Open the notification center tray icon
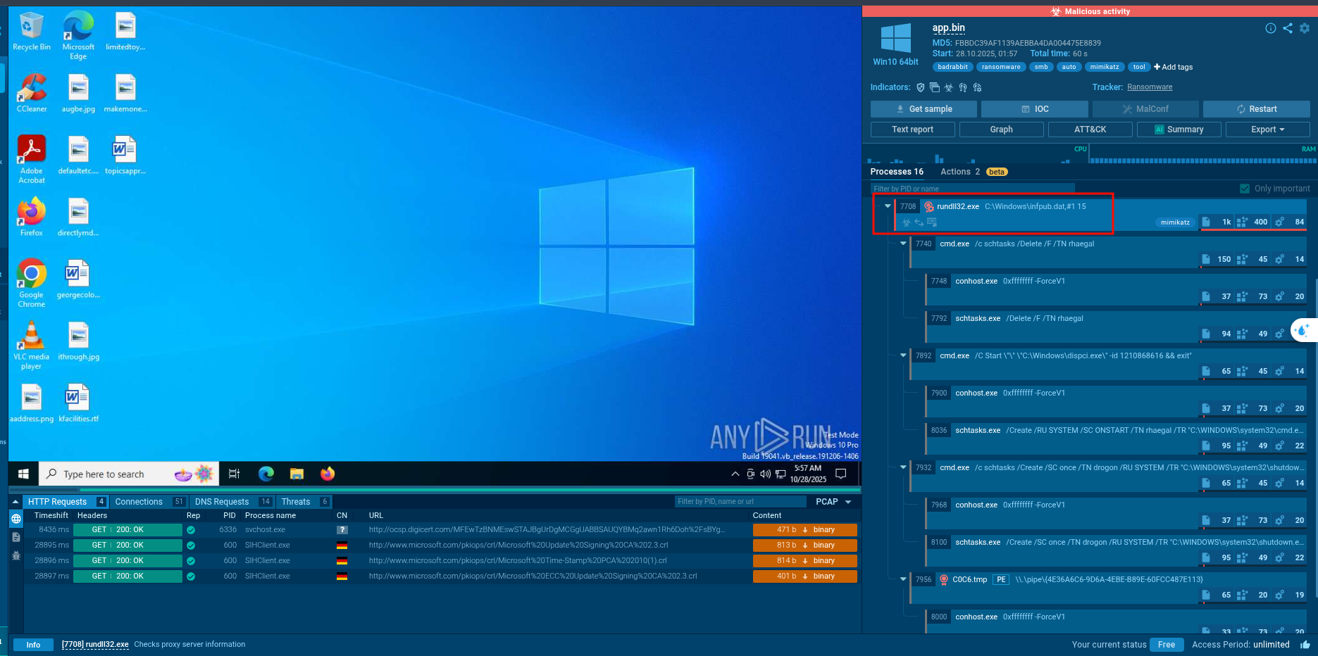1318x656 pixels. tap(840, 474)
